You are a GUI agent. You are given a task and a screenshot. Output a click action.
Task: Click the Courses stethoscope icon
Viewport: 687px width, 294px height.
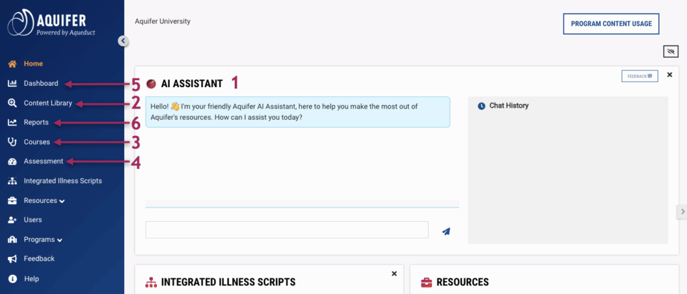(x=12, y=142)
